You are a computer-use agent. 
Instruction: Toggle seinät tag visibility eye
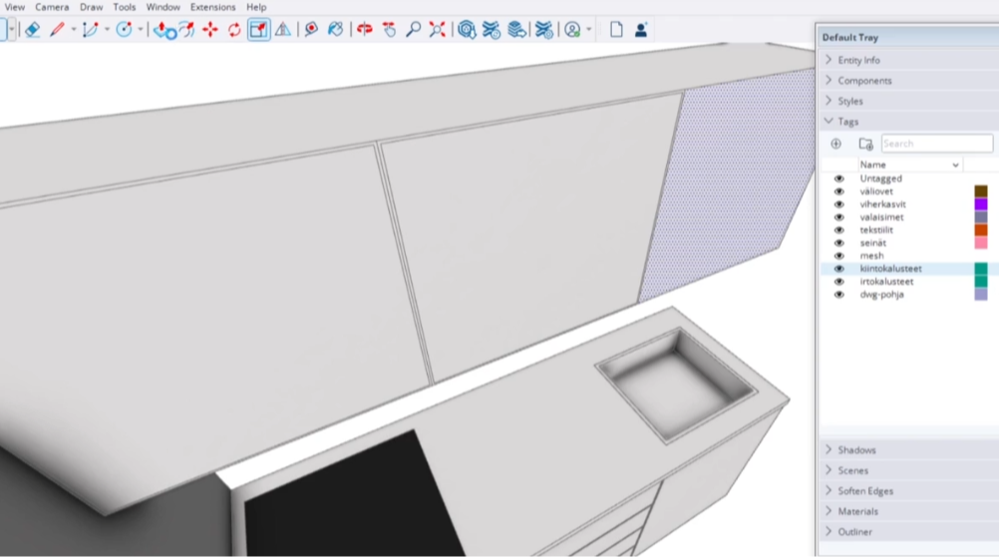[839, 243]
